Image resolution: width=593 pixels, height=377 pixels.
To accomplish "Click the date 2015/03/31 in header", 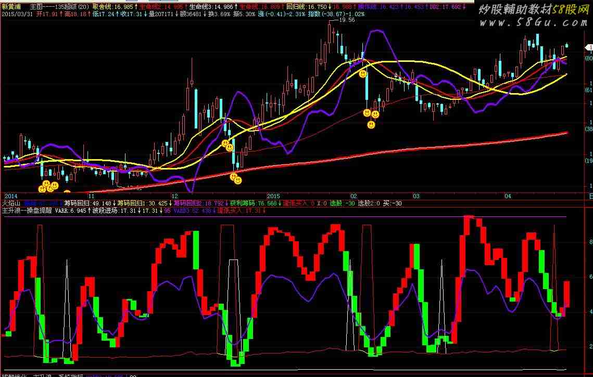I will [x=17, y=14].
